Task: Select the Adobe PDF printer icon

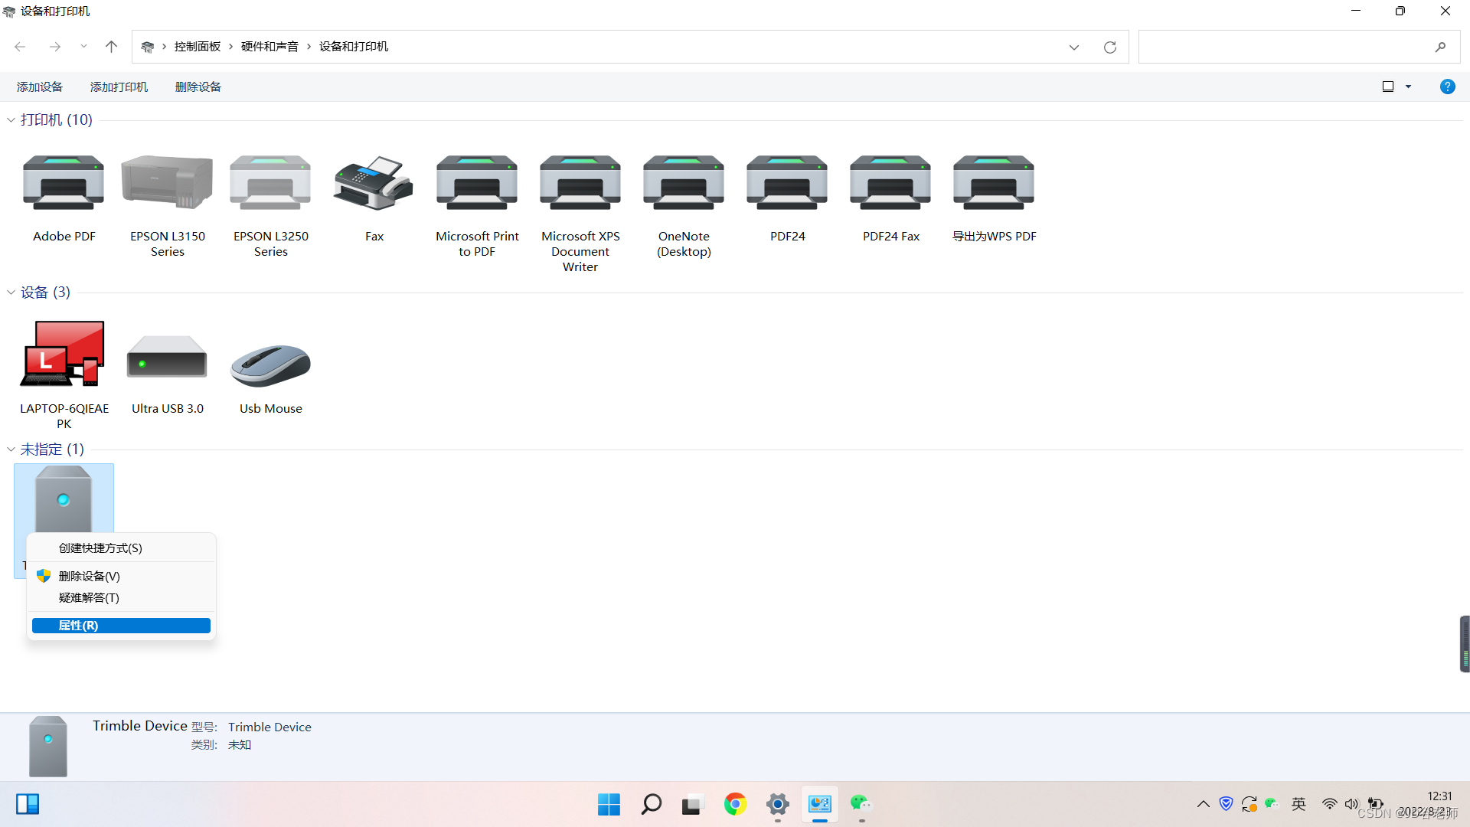Action: 64,184
